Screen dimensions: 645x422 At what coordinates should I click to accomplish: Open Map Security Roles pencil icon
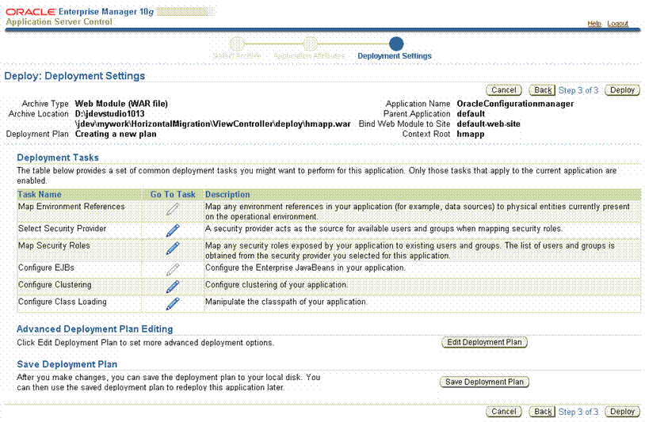(x=173, y=248)
